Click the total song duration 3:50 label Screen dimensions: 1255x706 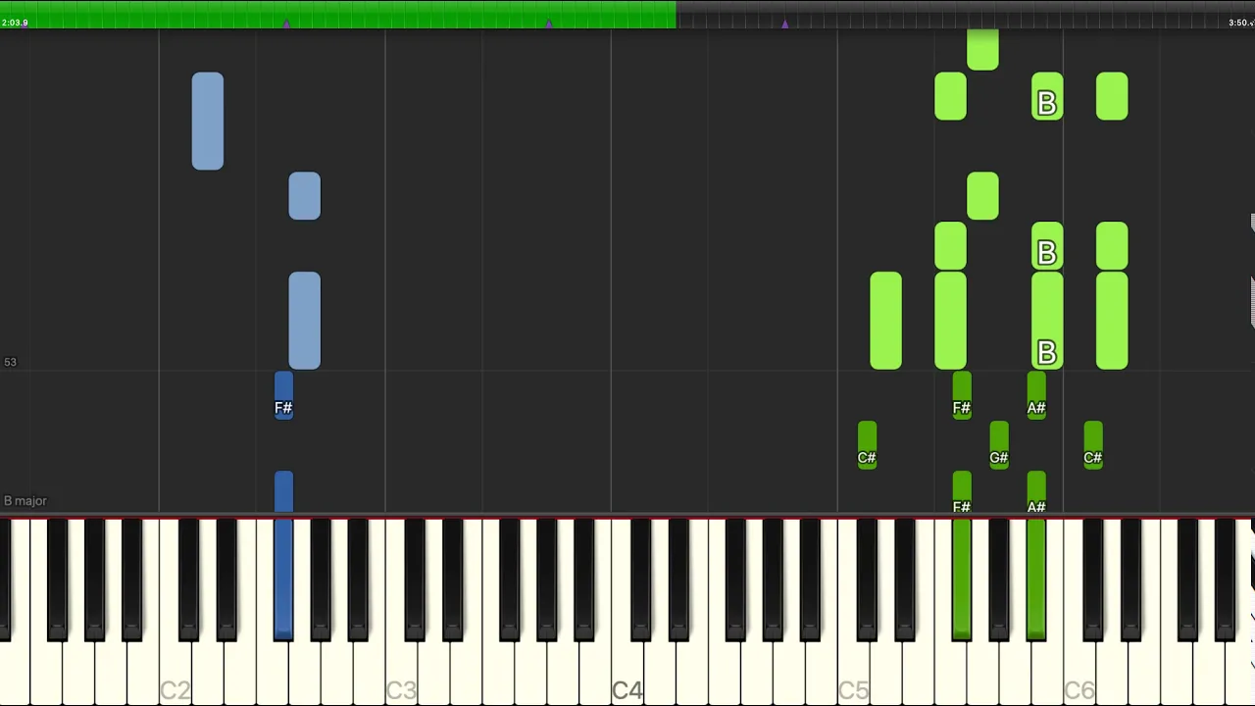click(x=1241, y=23)
